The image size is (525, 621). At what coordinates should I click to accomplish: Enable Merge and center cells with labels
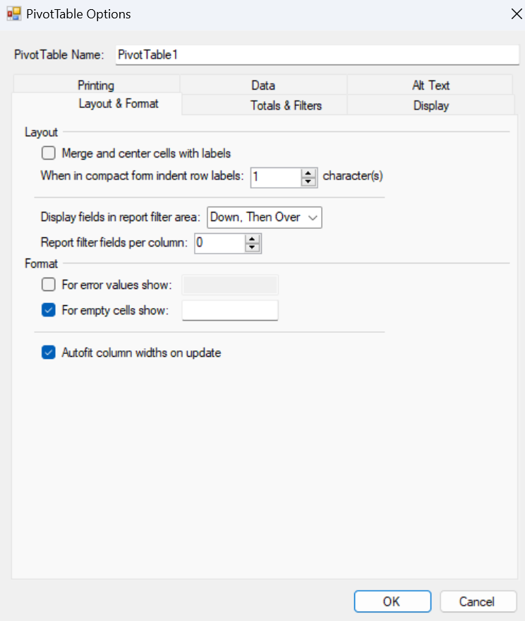(x=48, y=153)
